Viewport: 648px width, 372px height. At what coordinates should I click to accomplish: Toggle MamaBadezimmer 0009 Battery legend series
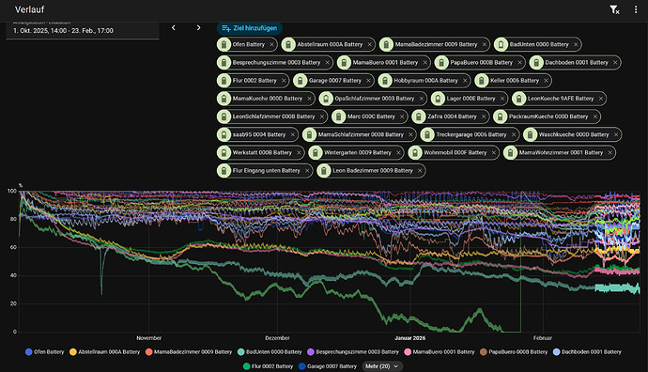pyautogui.click(x=189, y=352)
